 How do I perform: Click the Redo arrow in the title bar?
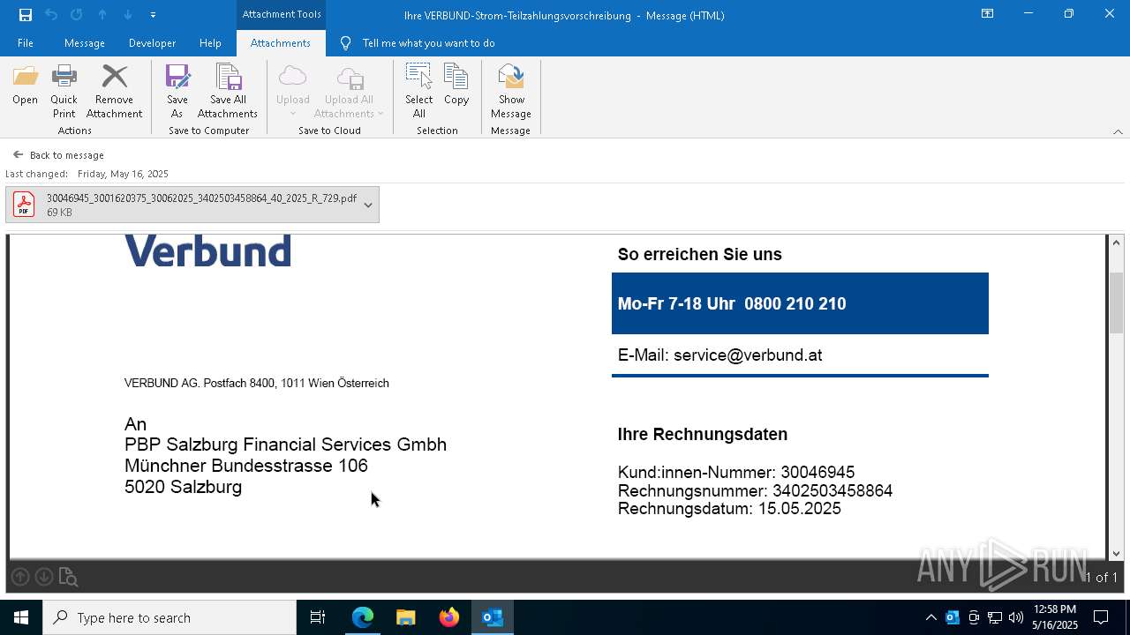(77, 15)
